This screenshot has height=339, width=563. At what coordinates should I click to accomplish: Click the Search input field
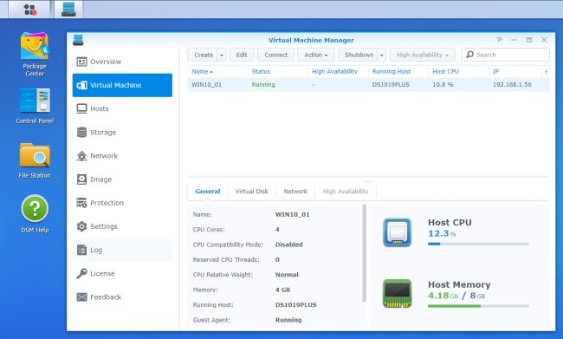[x=506, y=55]
